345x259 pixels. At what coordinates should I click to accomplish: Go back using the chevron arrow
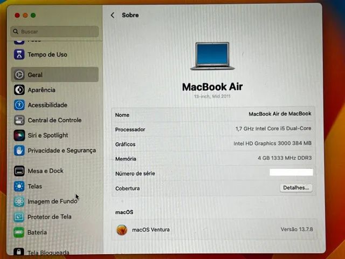pyautogui.click(x=113, y=15)
